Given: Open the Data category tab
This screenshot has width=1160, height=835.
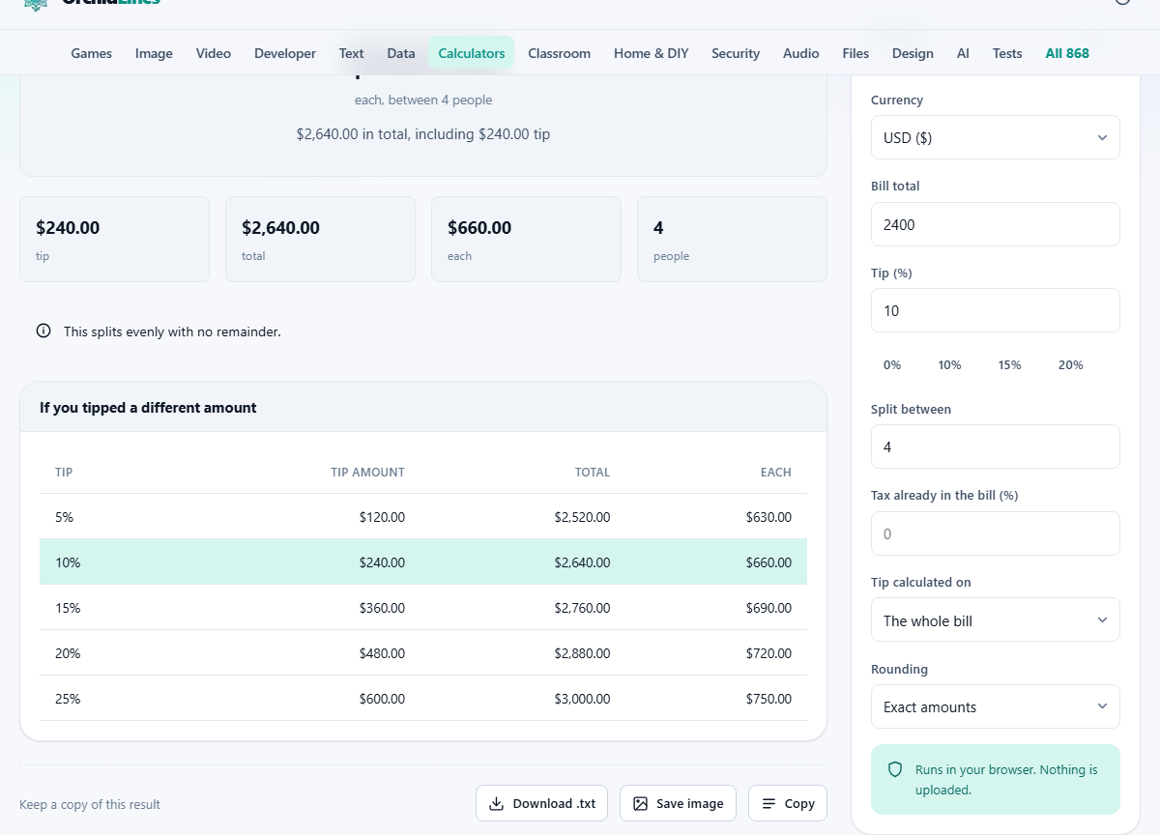Looking at the screenshot, I should (401, 53).
